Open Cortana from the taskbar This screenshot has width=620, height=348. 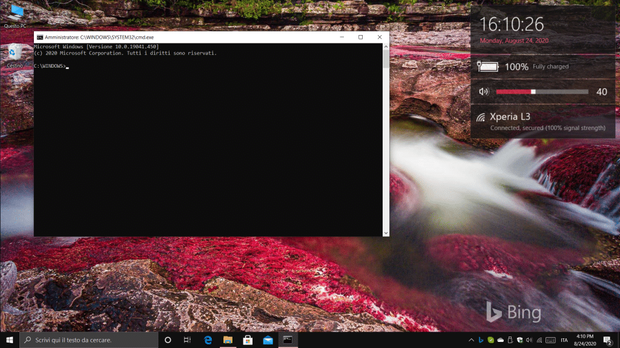point(168,340)
